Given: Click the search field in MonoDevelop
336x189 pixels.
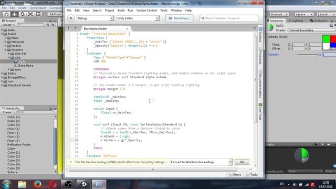Looking at the screenshot, I should click(229, 18).
